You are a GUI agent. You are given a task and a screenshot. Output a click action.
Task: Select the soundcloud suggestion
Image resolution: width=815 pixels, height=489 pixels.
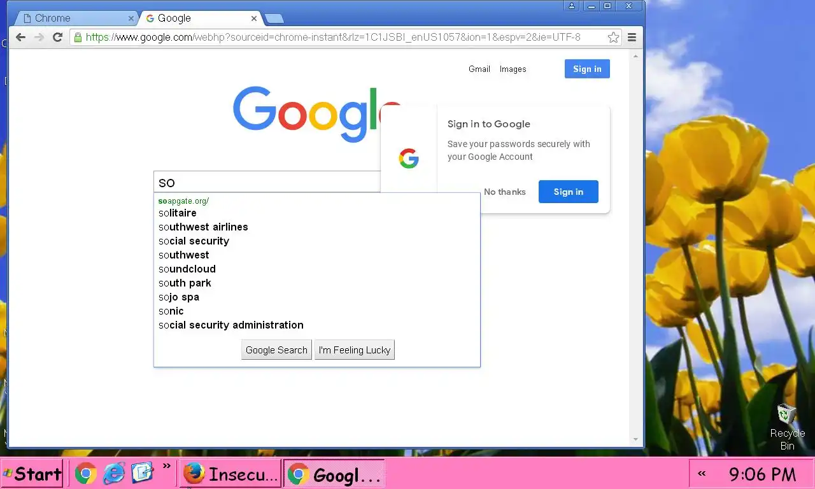316,269
